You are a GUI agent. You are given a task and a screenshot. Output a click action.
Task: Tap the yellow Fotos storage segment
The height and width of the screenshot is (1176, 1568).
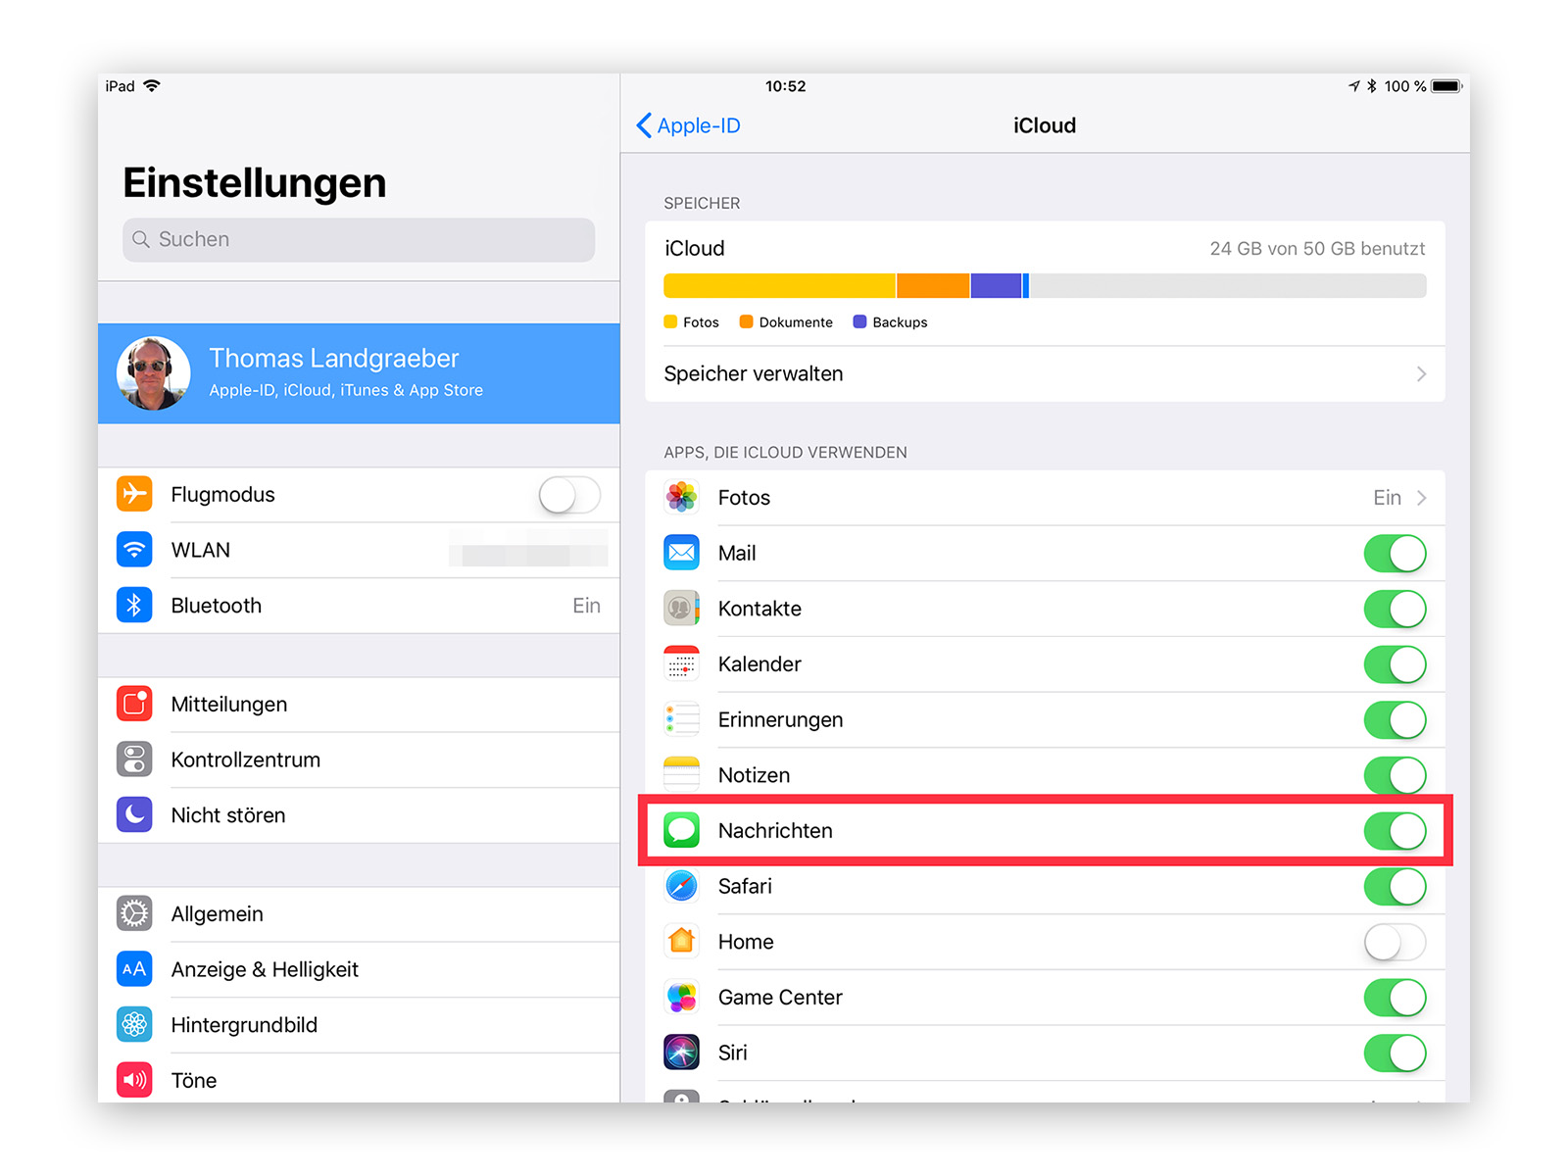point(779,285)
